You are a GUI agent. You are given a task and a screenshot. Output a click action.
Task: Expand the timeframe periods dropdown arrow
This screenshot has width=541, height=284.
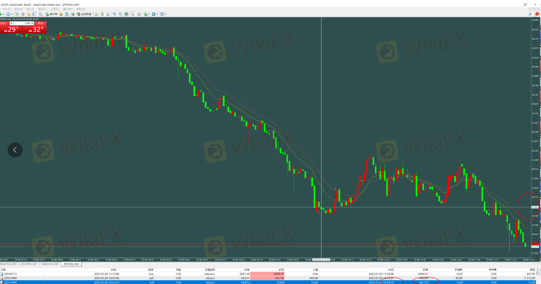click(157, 14)
